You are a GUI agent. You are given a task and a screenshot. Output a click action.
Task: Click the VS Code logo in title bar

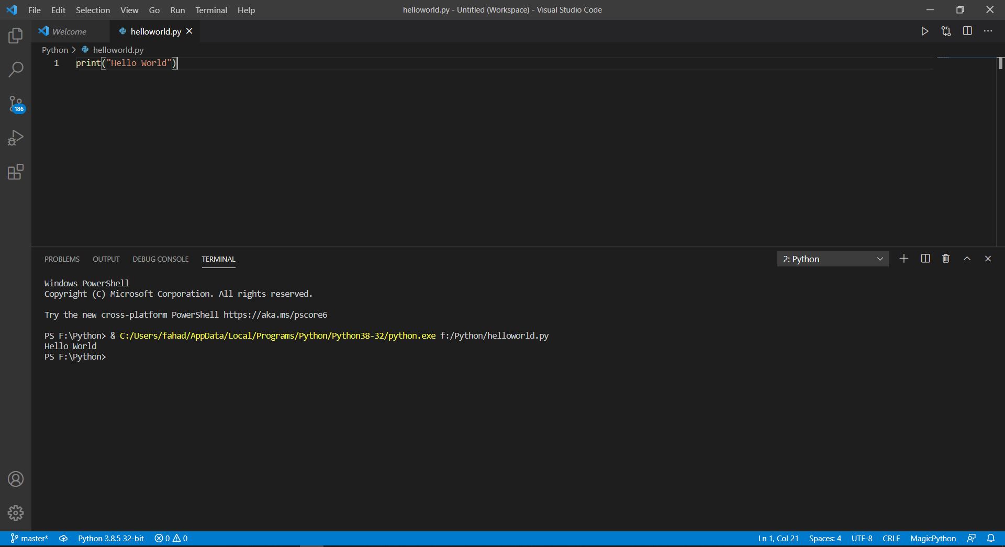12,10
